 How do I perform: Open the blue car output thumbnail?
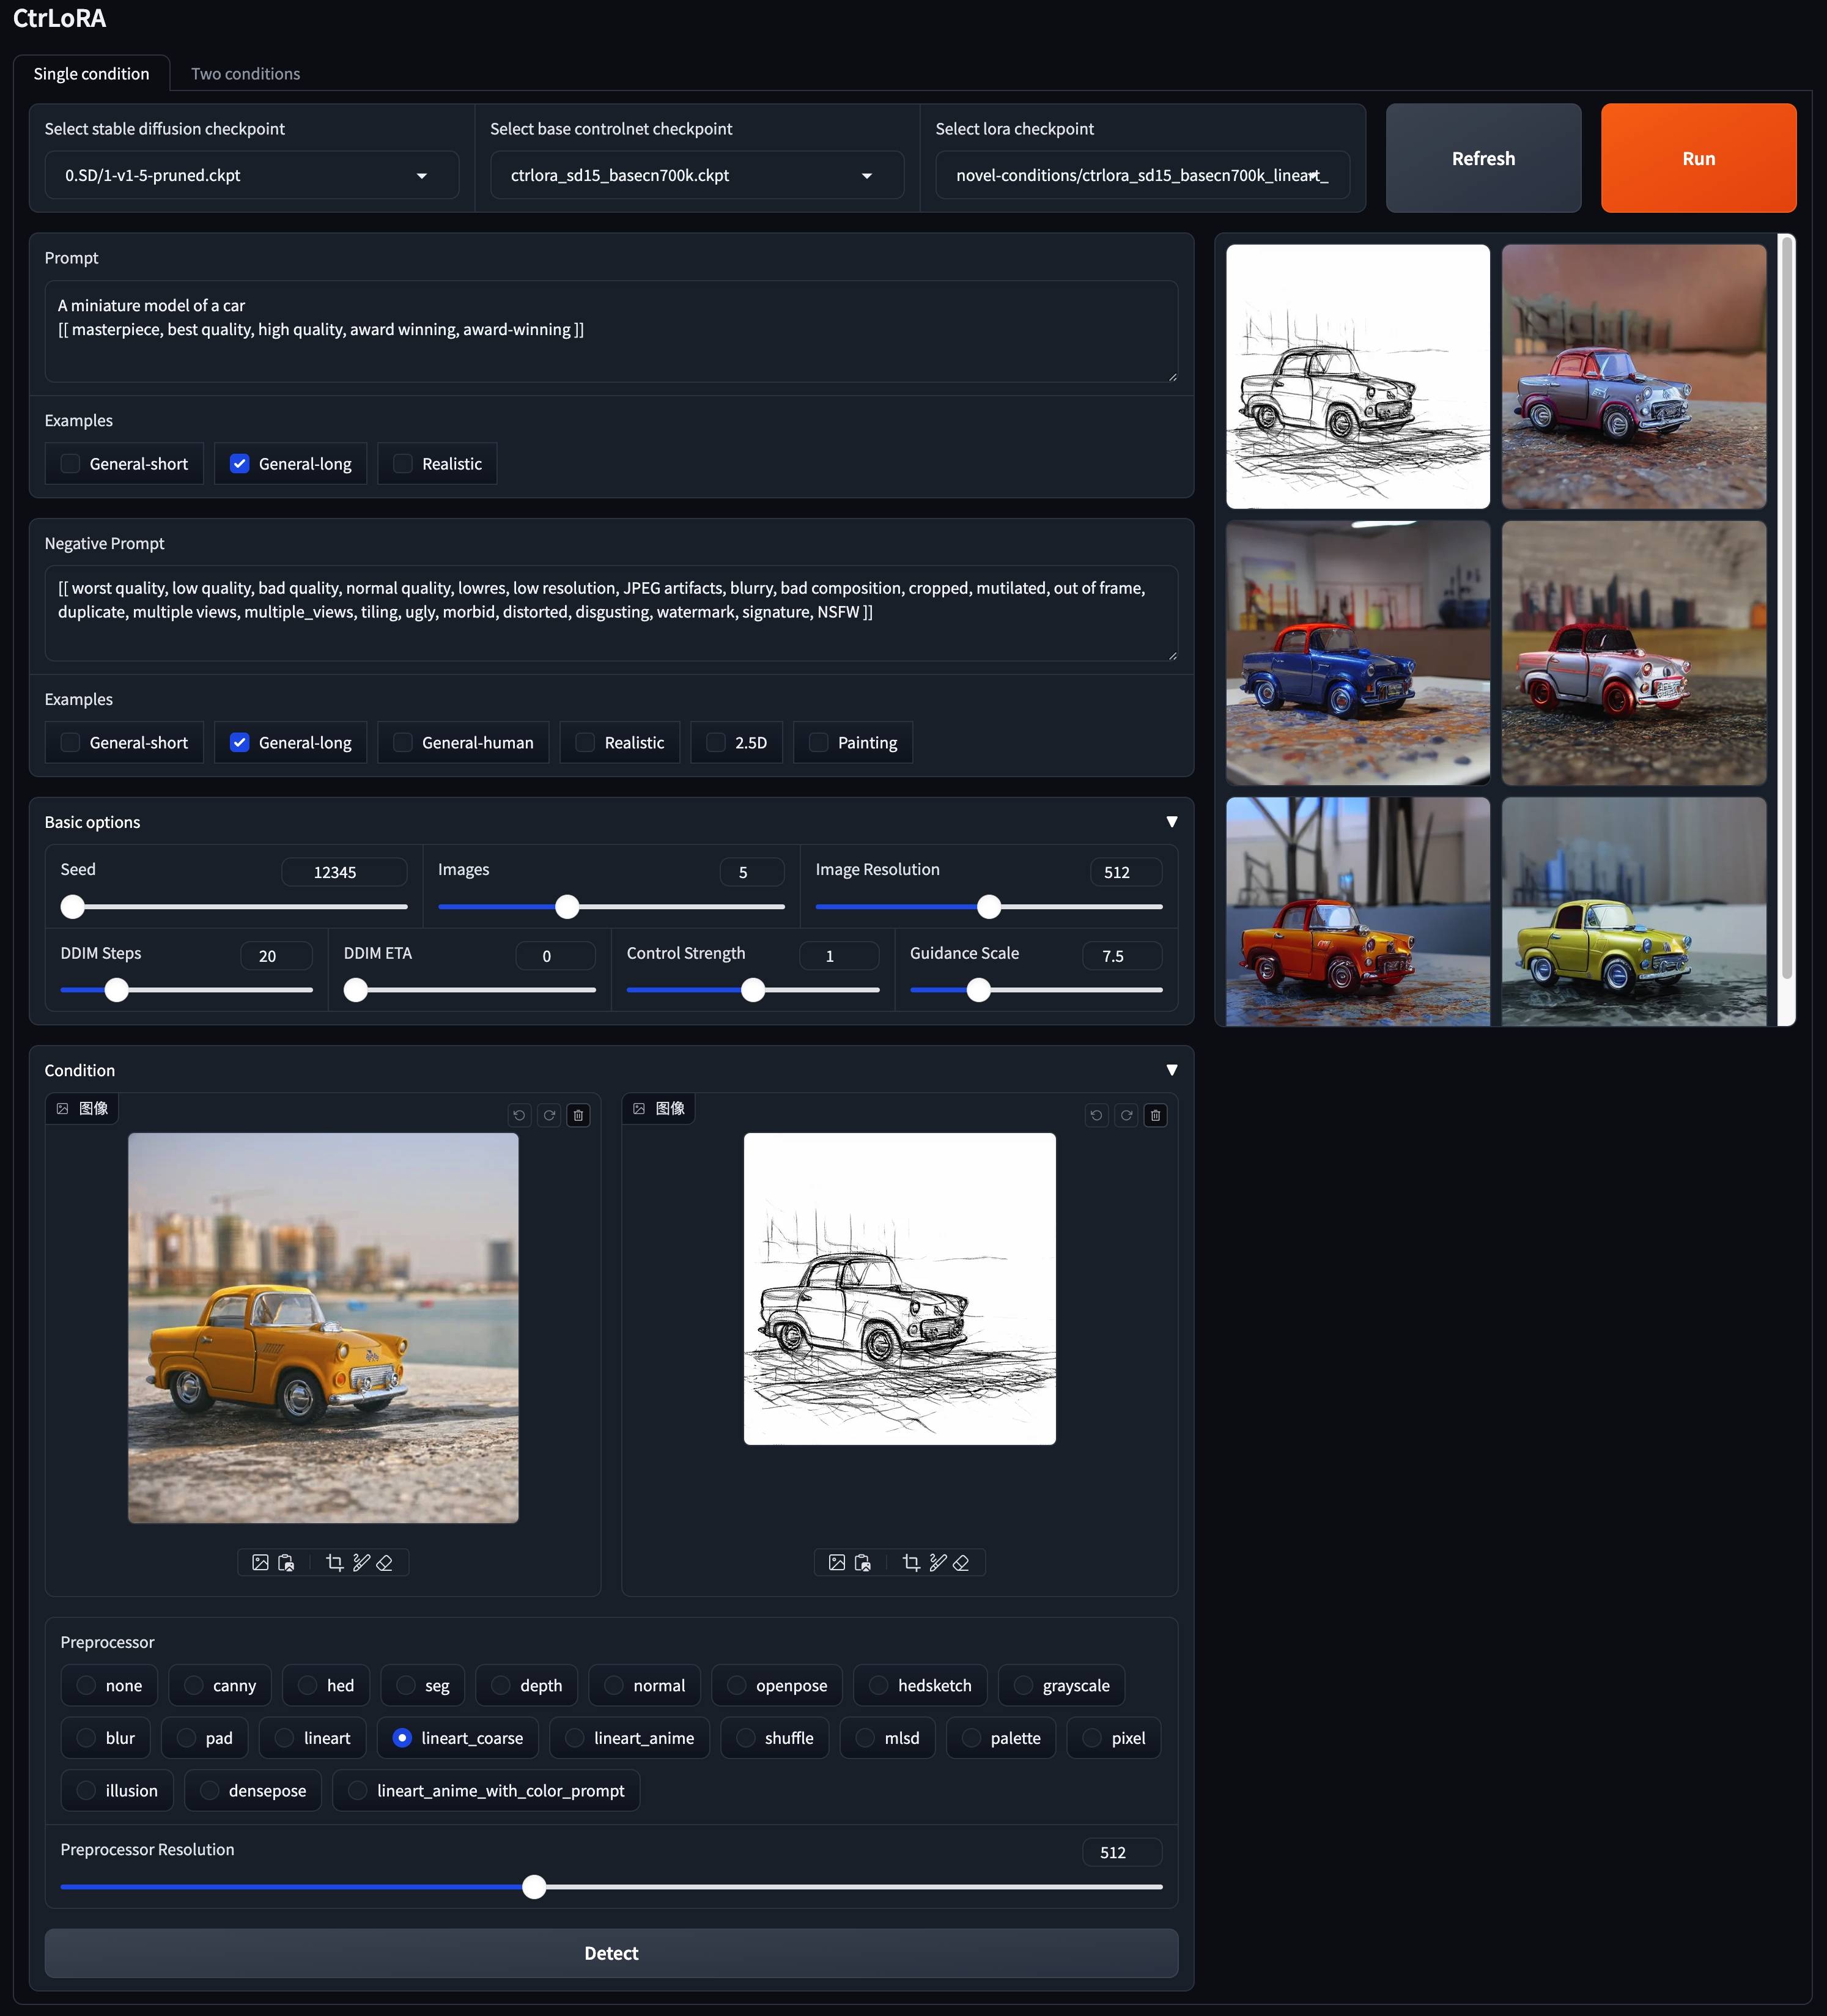1357,653
